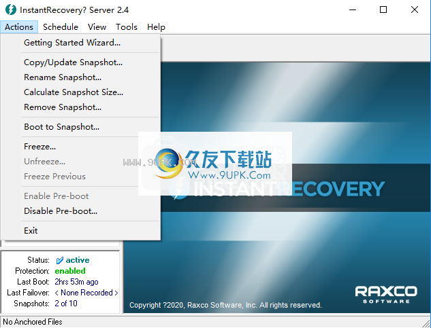Screen dimensions: 431x328
Task: Click 'No Anchored Files' status bar text
Action: 33,322
